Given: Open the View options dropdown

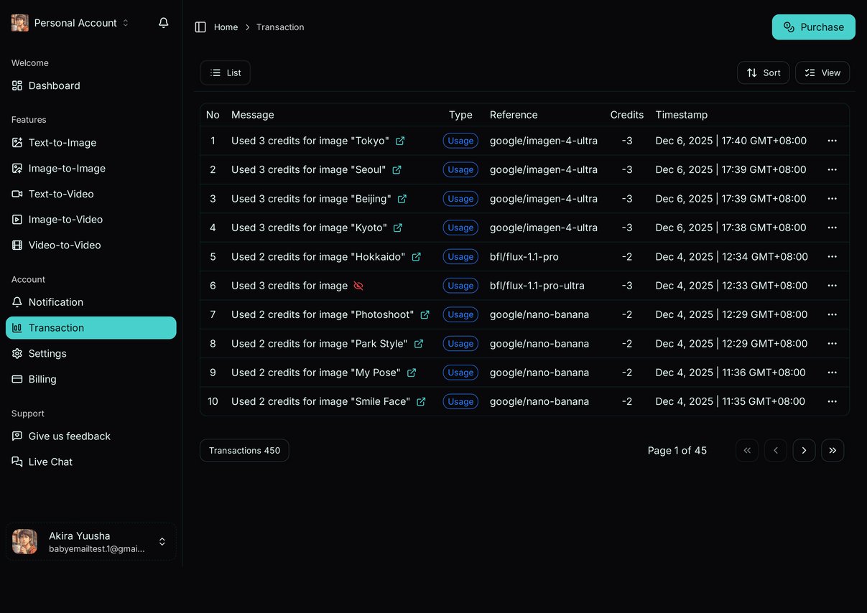Looking at the screenshot, I should point(822,72).
